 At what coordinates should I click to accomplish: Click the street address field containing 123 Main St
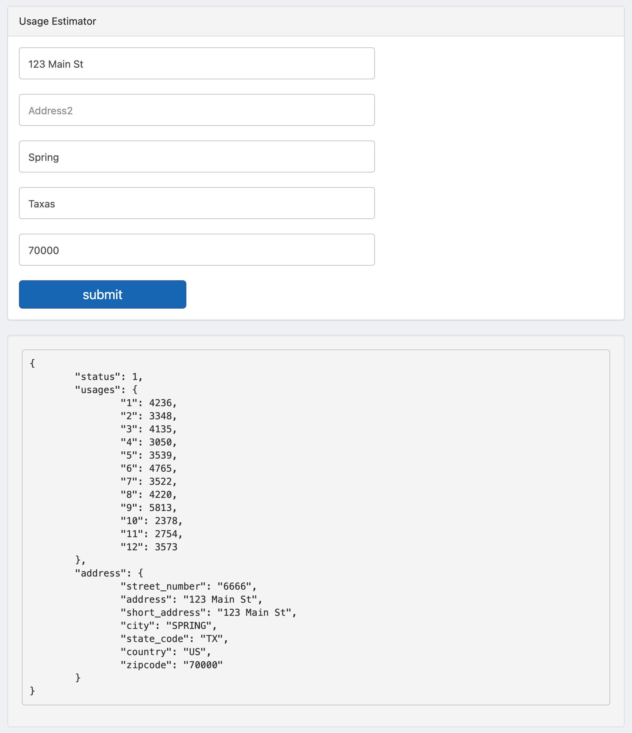point(197,64)
